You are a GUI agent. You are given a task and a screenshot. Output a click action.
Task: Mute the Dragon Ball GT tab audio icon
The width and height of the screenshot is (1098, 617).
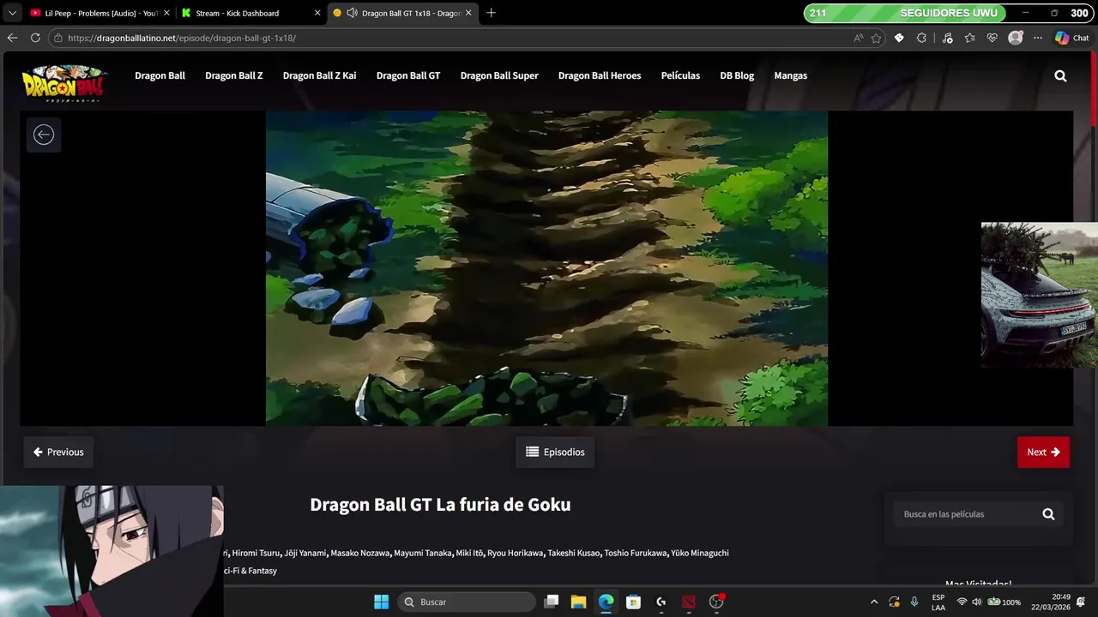[x=352, y=13]
